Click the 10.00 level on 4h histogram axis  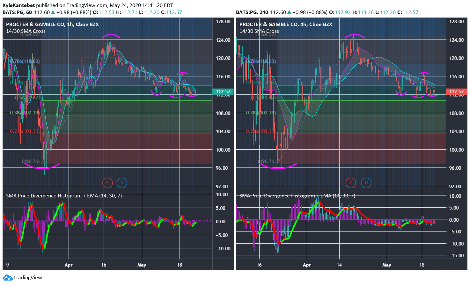click(x=455, y=196)
